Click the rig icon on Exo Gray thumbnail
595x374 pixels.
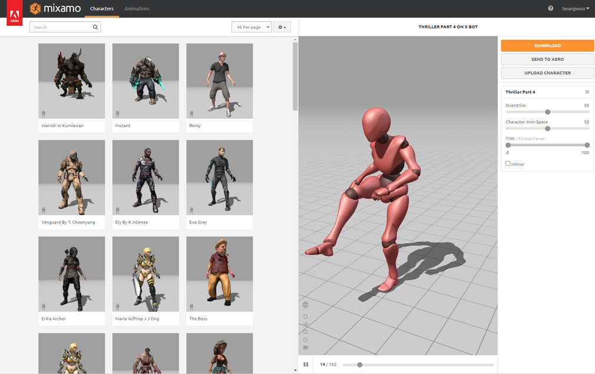click(191, 210)
